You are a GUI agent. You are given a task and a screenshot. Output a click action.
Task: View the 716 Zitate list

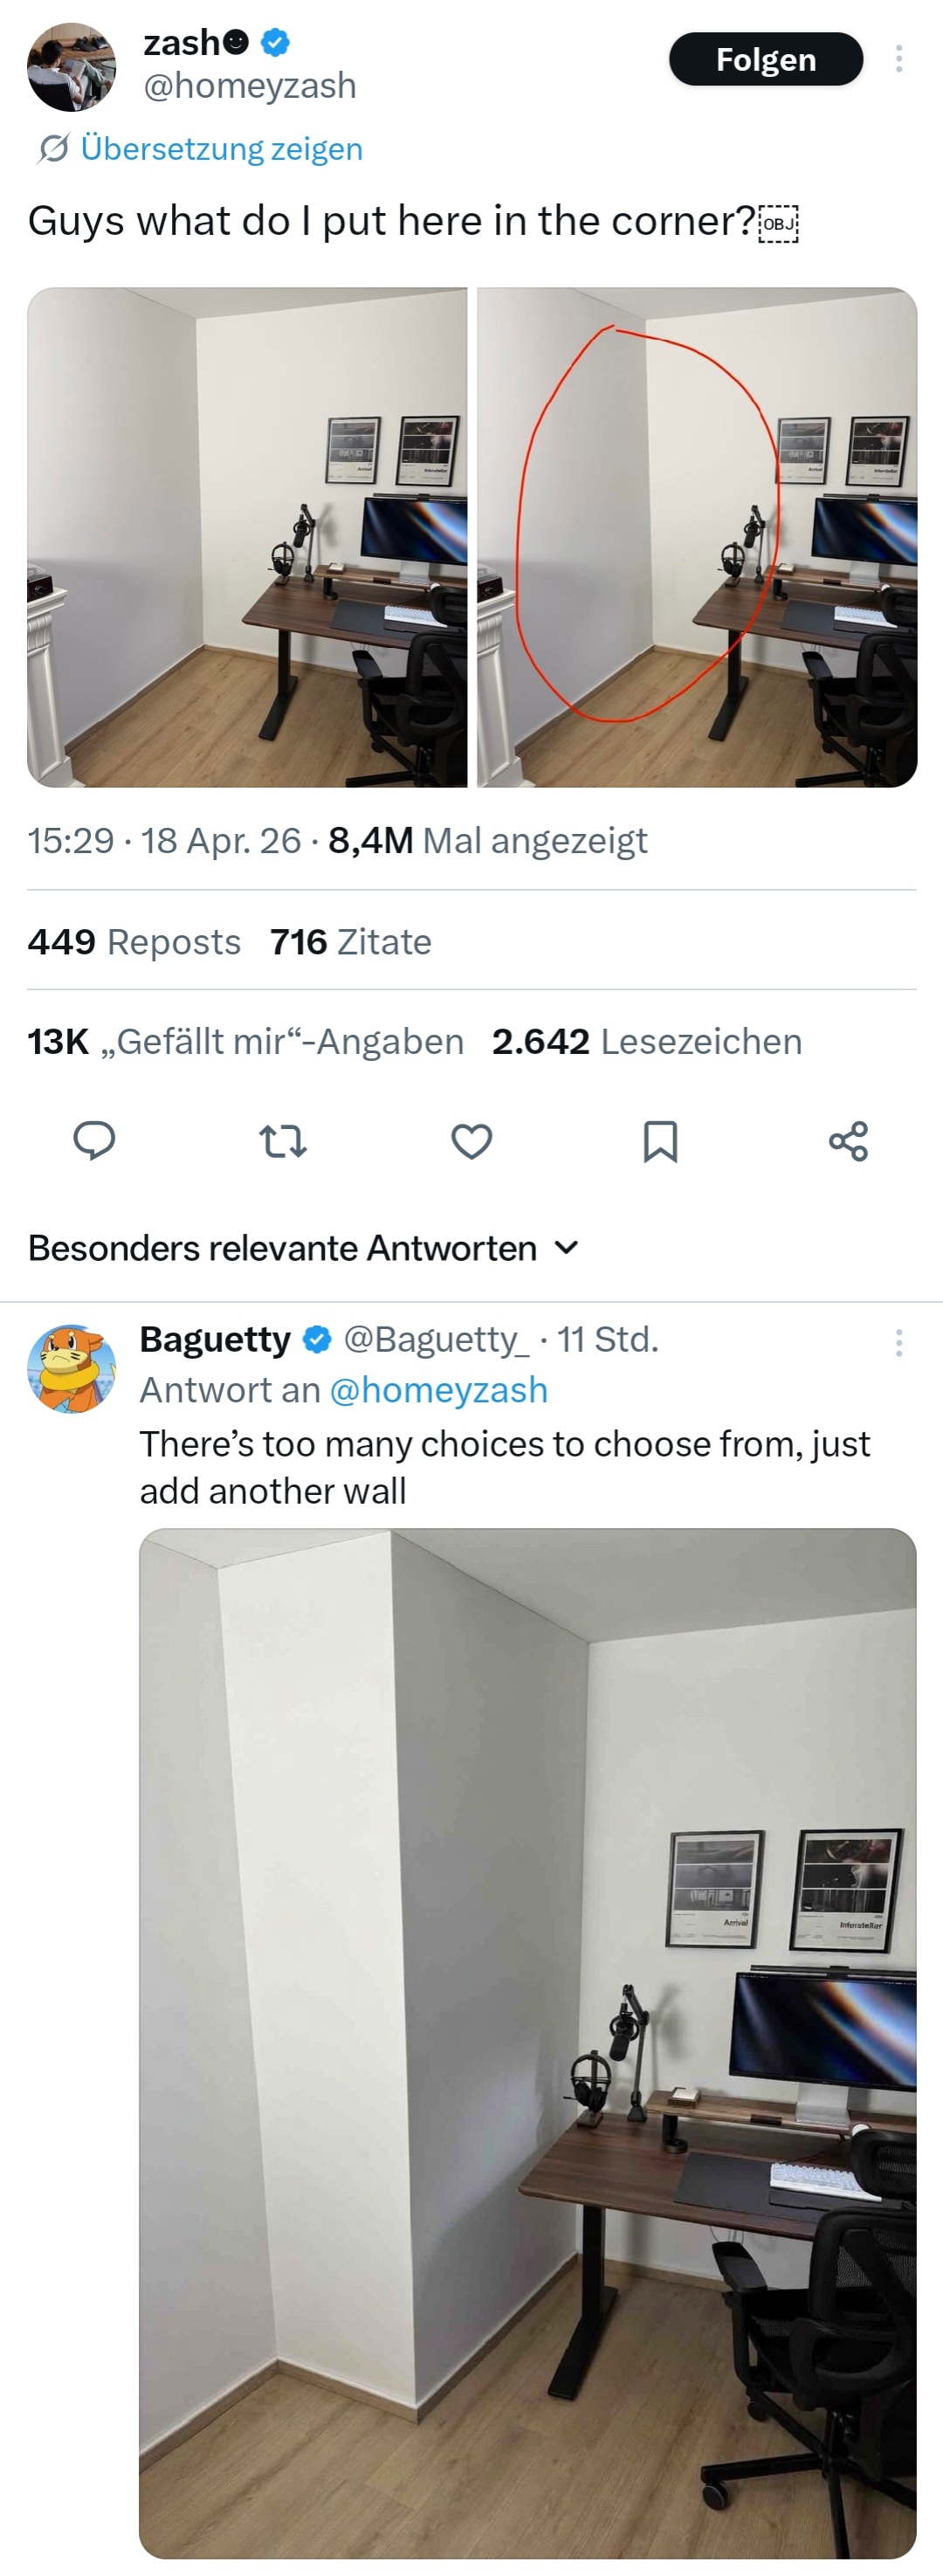pyautogui.click(x=350, y=942)
